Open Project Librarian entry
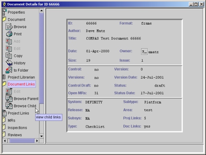 pyautogui.click(x=21, y=77)
